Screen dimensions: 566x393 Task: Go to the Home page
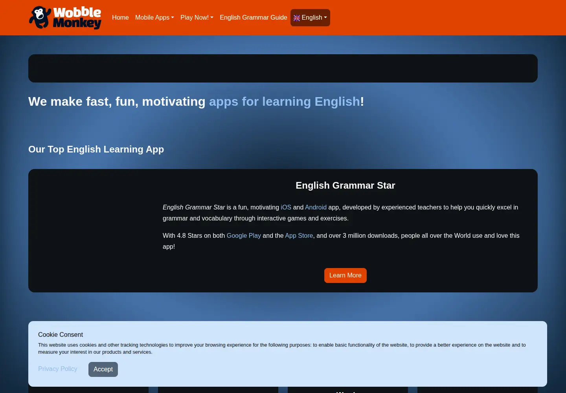click(x=120, y=18)
